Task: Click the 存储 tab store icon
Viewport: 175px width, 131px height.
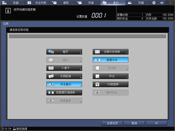Action: pos(79,3)
